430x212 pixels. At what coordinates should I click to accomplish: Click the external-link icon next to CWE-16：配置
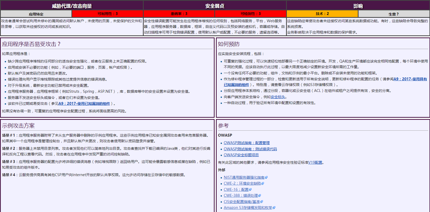coord(250,190)
